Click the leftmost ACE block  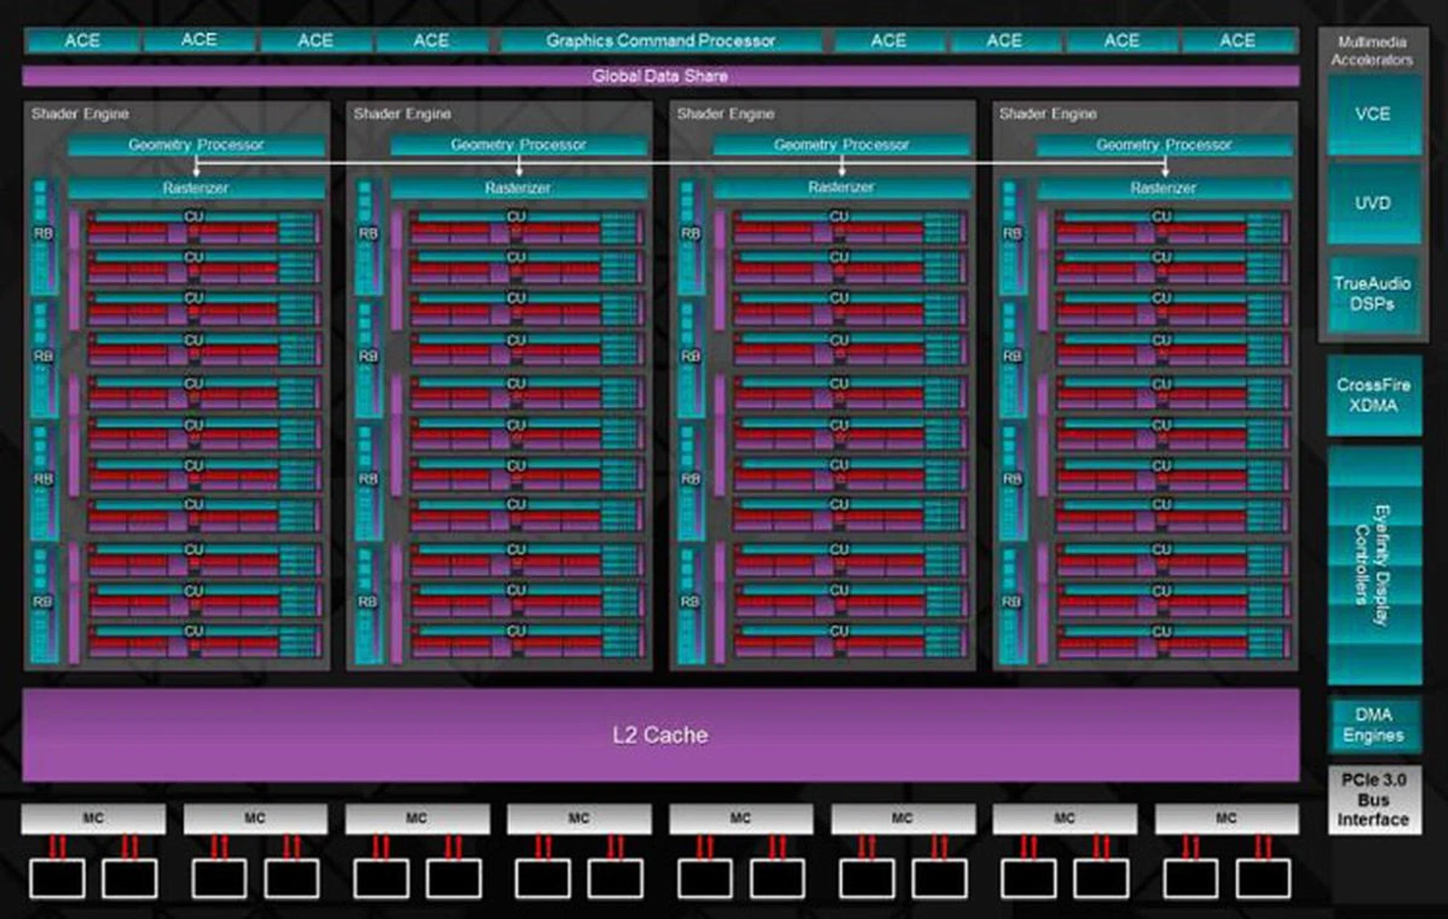[x=82, y=41]
